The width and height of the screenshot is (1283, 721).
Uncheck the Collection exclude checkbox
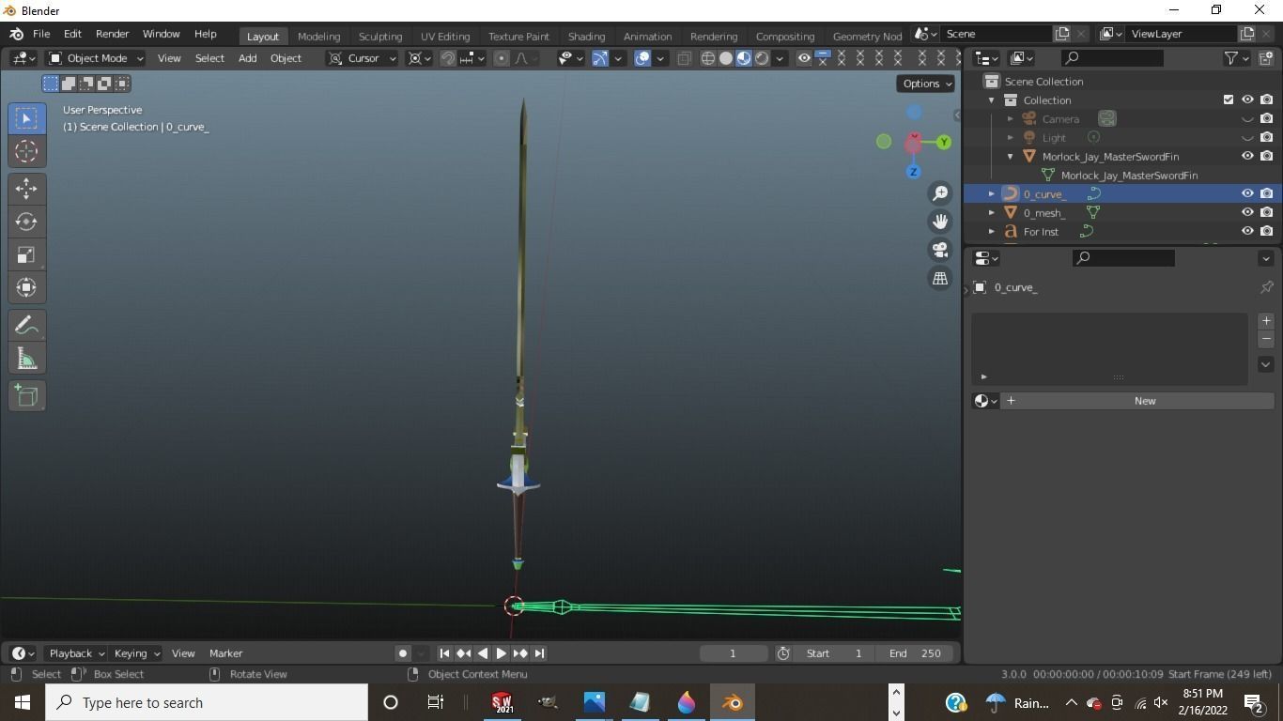(x=1229, y=100)
